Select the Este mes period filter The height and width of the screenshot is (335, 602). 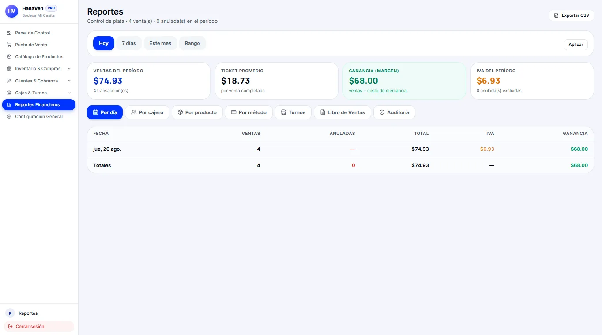(160, 43)
